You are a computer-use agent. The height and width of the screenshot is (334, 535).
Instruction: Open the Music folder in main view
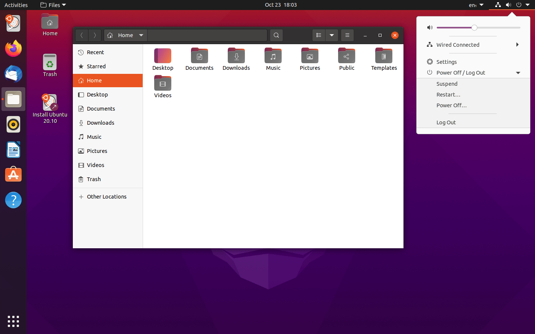[273, 59]
